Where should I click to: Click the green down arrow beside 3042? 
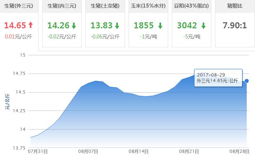[x=203, y=26]
